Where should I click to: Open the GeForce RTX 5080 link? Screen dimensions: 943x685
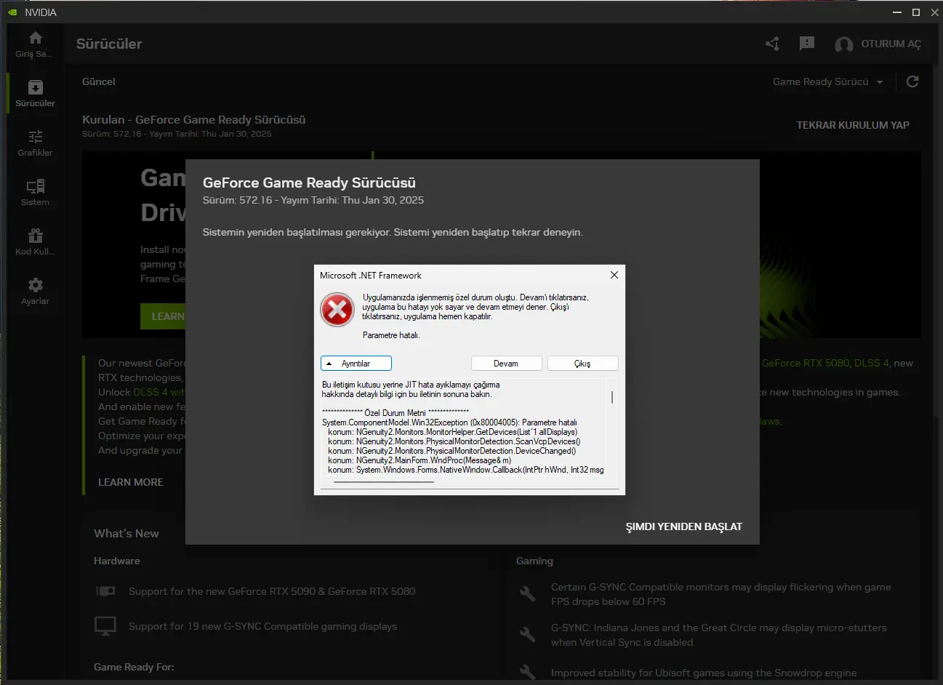tap(806, 363)
